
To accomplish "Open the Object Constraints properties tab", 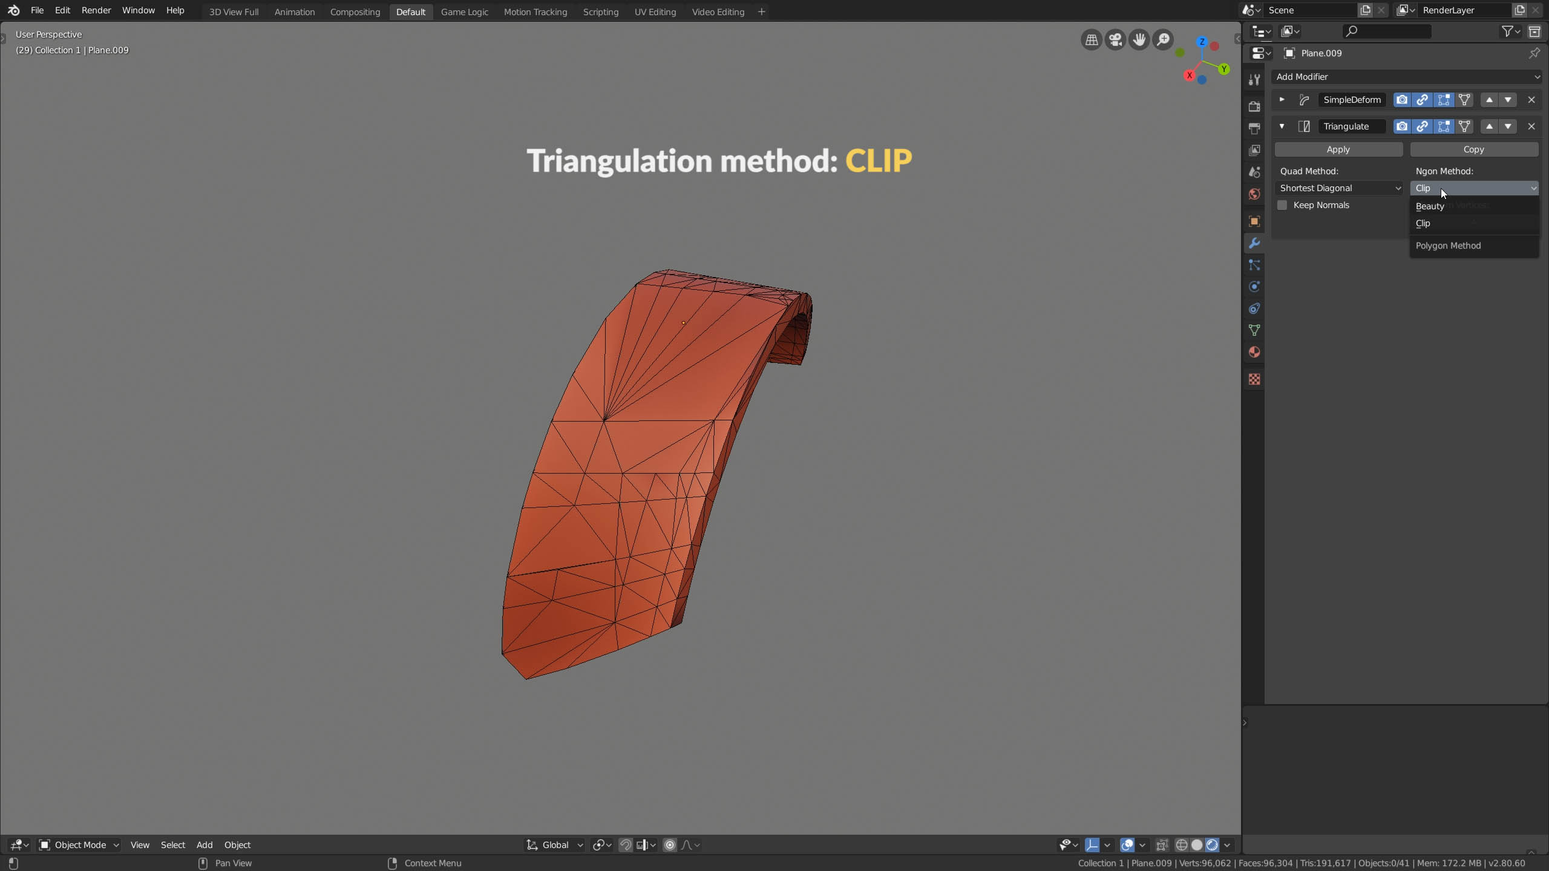I will [1254, 308].
